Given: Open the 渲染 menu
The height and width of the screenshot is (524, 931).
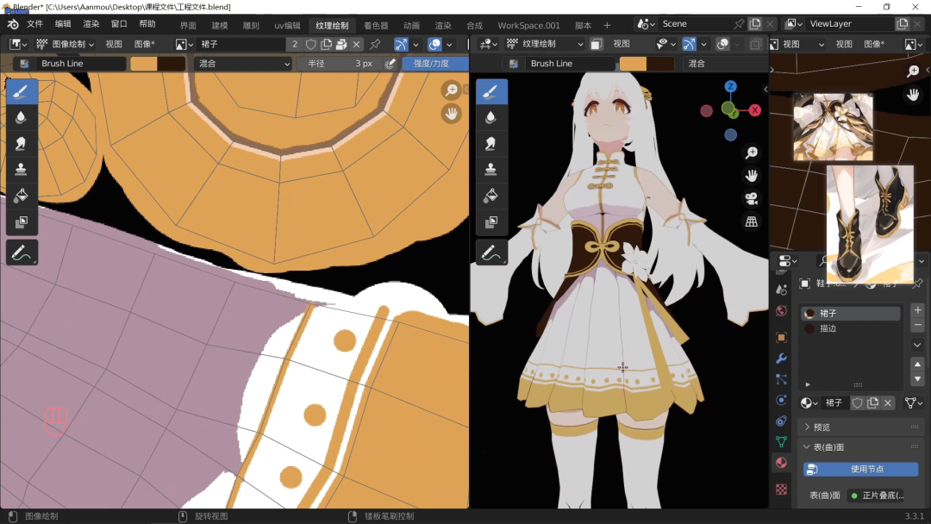Looking at the screenshot, I should click(x=91, y=24).
